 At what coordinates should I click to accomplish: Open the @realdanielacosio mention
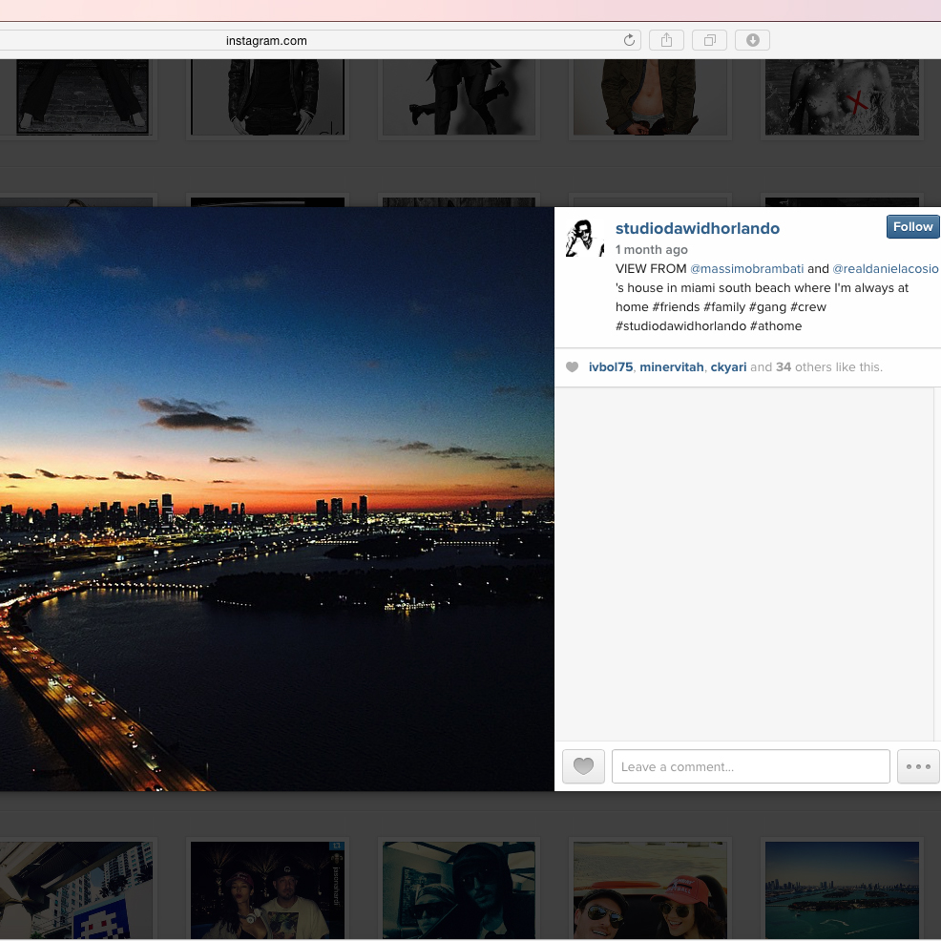pos(886,269)
